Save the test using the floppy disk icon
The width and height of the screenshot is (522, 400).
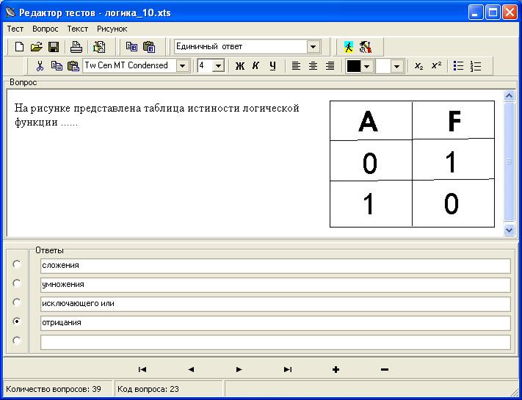(54, 47)
